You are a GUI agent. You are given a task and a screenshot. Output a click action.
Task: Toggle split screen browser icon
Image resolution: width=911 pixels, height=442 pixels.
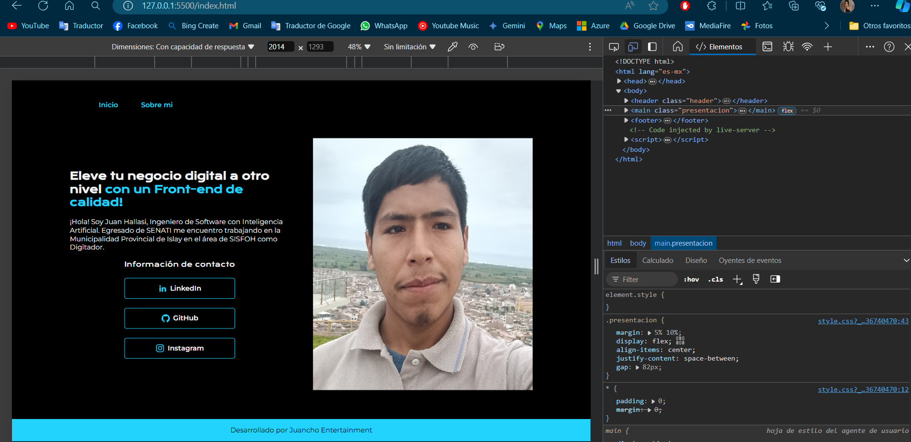tap(741, 6)
